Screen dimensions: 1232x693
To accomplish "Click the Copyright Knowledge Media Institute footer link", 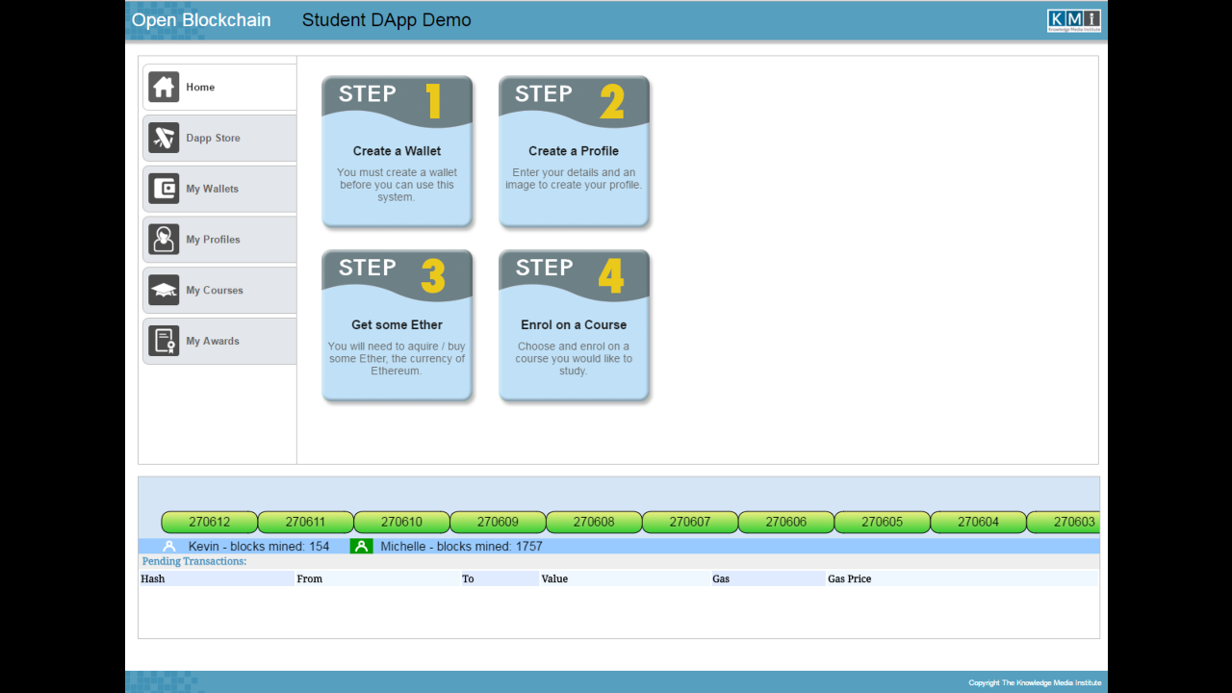I will (1035, 681).
